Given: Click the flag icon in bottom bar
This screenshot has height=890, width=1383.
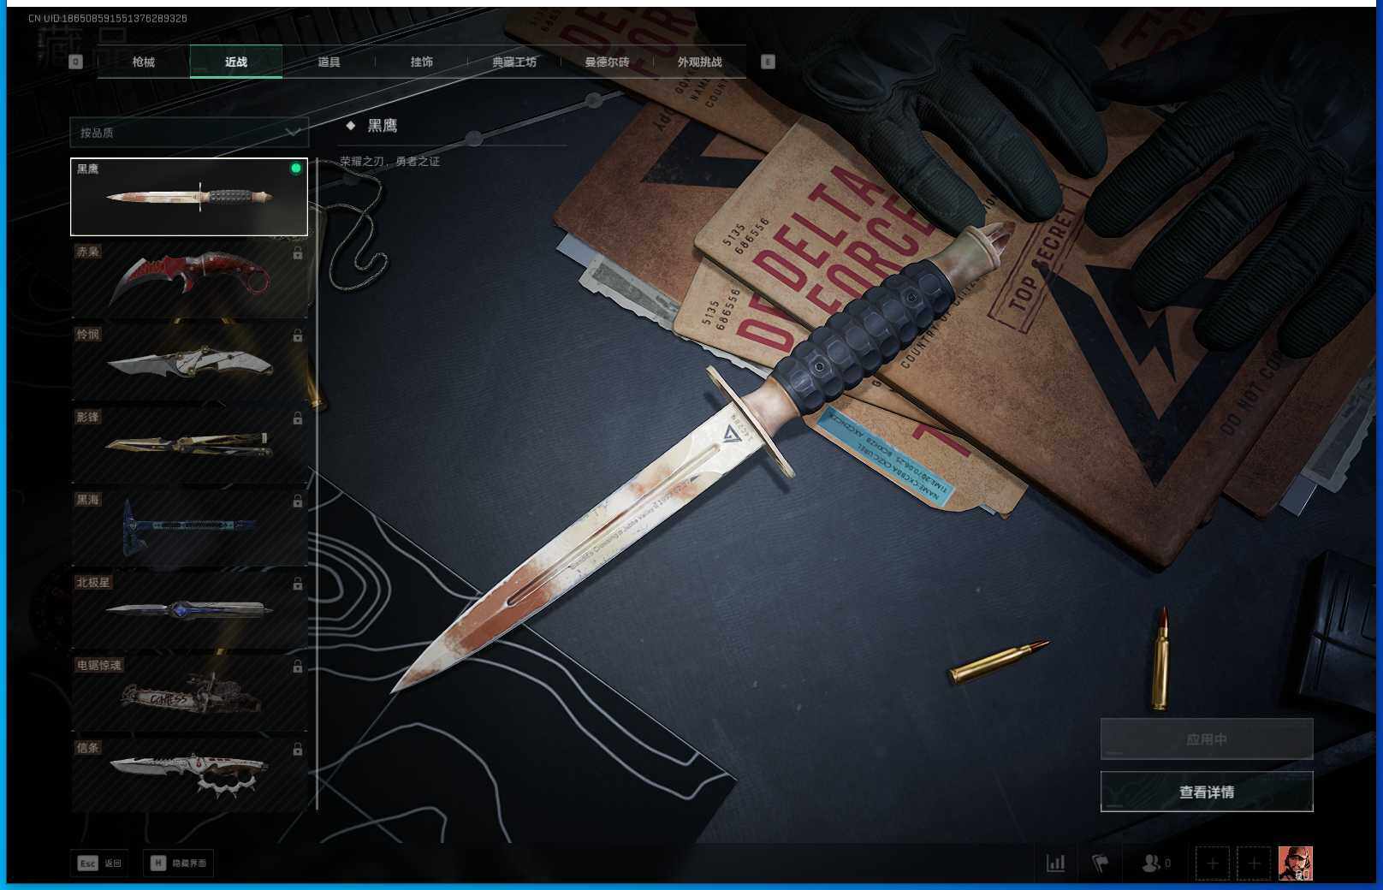Looking at the screenshot, I should [x=1101, y=863].
